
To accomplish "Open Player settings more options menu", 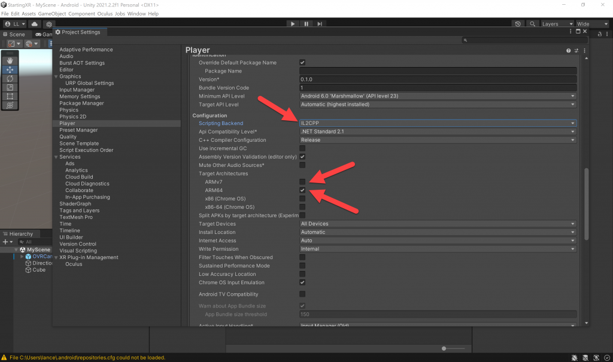I will [584, 51].
